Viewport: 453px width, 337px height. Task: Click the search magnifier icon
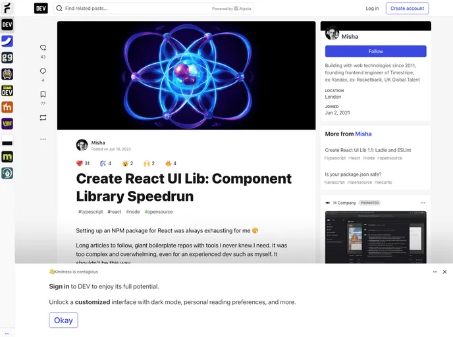(59, 9)
